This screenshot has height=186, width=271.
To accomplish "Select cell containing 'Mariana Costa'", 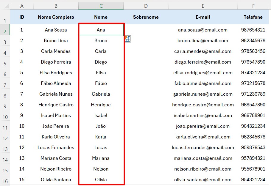I will coord(56,158).
